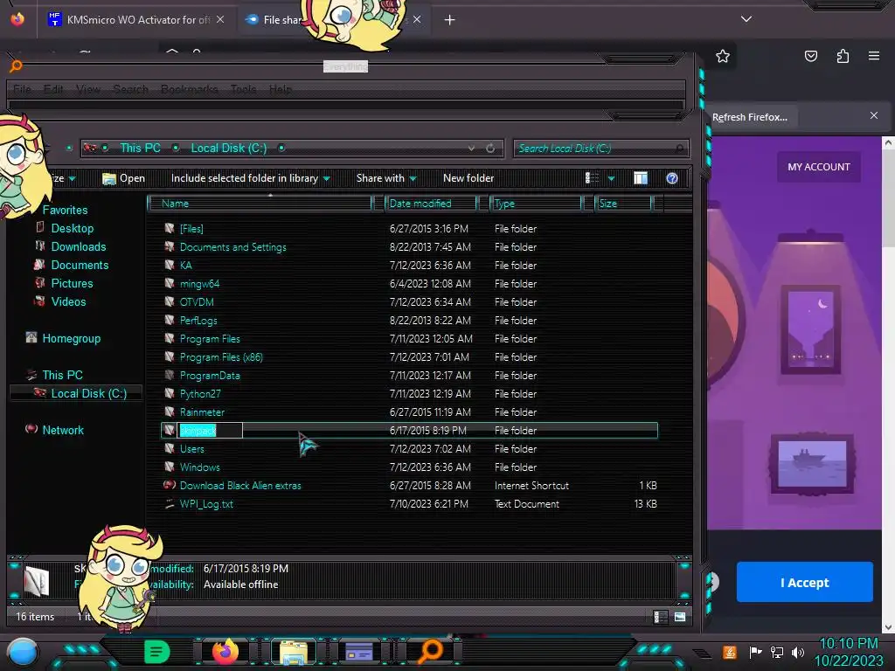This screenshot has width=895, height=671.
Task: Open the Everything search taskbar icon
Action: (430, 652)
